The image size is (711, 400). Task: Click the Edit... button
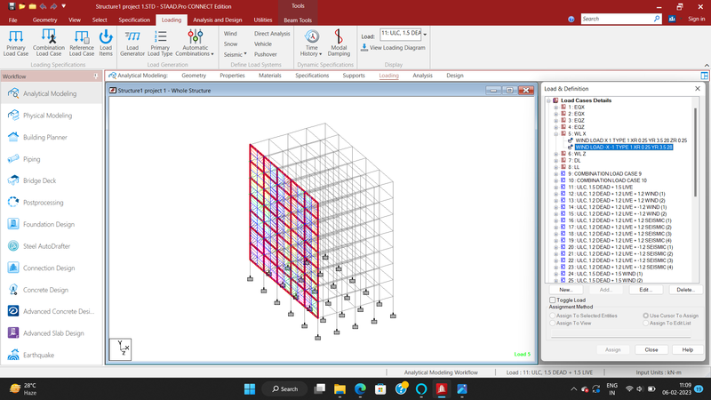(646, 290)
